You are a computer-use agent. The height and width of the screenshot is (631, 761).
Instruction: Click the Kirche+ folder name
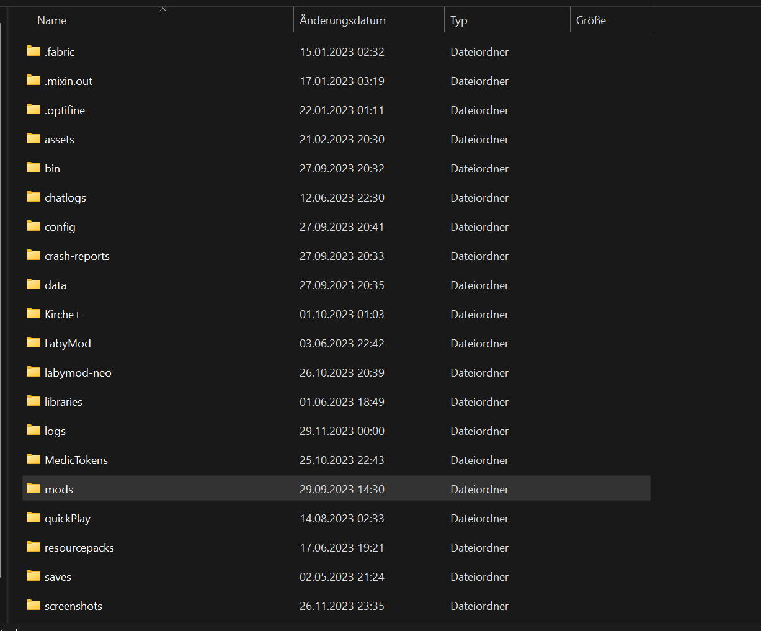pyautogui.click(x=63, y=315)
